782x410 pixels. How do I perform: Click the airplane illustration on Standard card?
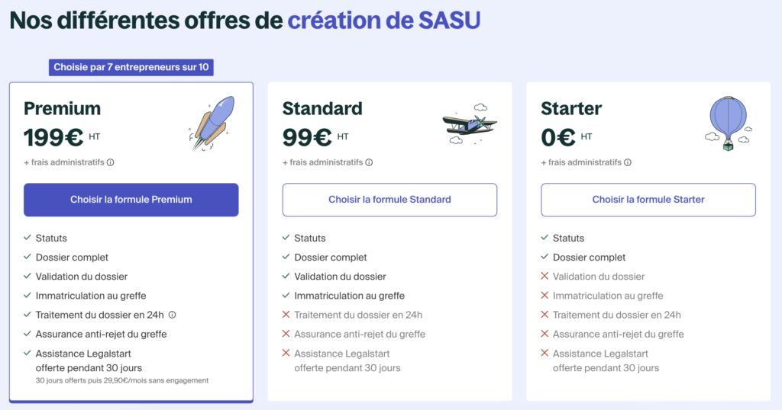pos(470,123)
